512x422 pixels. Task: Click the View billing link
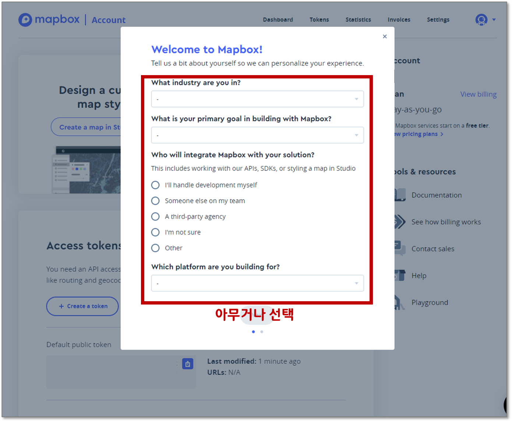click(478, 94)
